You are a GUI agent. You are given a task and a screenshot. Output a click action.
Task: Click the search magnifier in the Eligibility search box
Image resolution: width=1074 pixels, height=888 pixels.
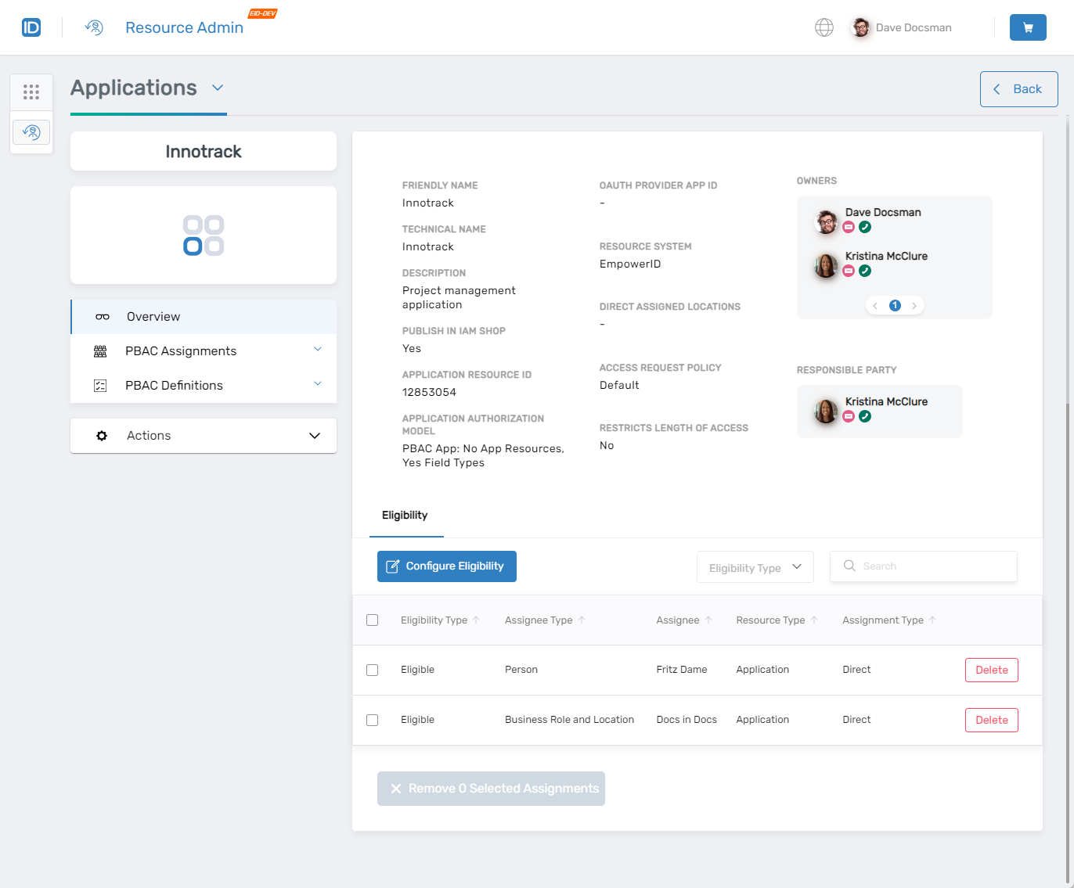pyautogui.click(x=850, y=566)
